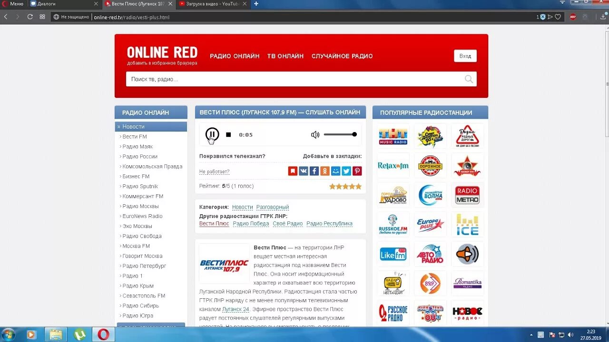Open the Радио Родных Дорог station

click(467, 136)
